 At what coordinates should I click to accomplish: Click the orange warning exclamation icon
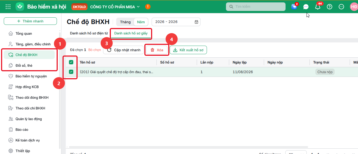tap(148, 7)
